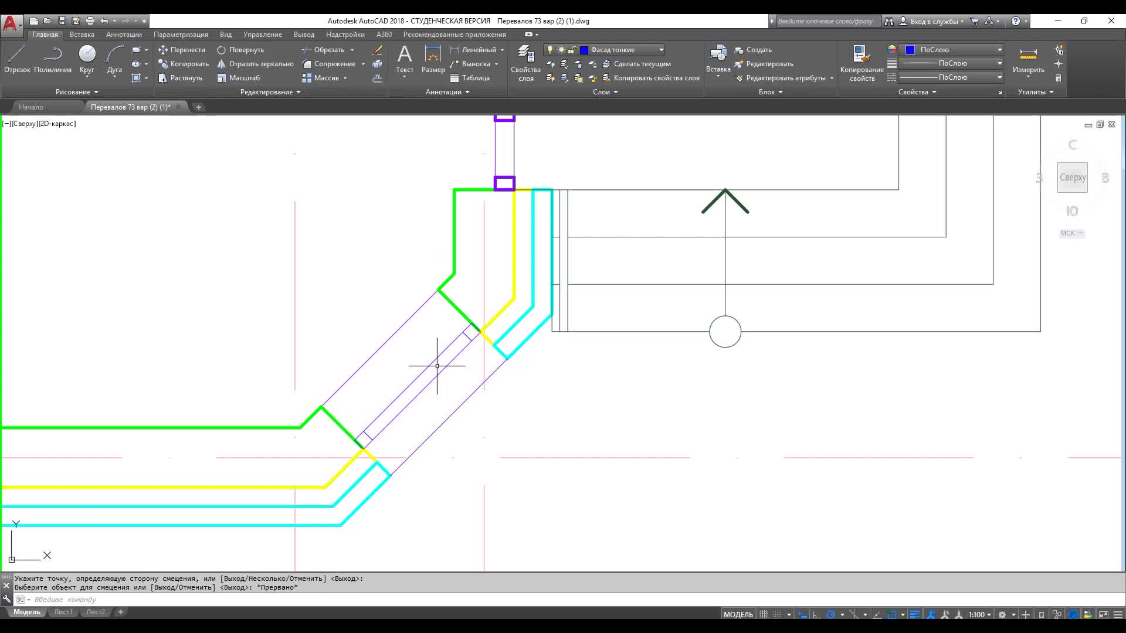Expand the Рисование panel
1126x633 pixels.
(77, 92)
